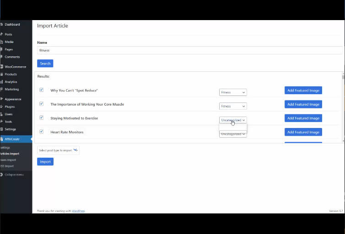
Task: Click the Tools wrench icon
Action: pyautogui.click(x=1, y=122)
